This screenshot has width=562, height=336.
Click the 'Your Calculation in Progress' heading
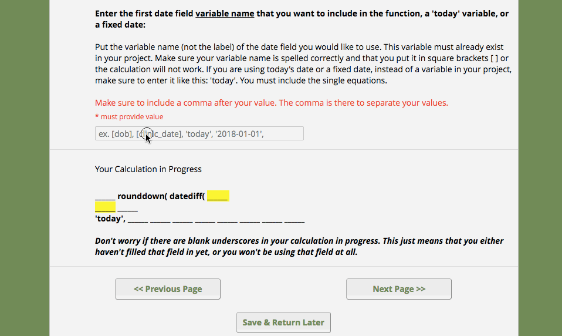(x=148, y=169)
